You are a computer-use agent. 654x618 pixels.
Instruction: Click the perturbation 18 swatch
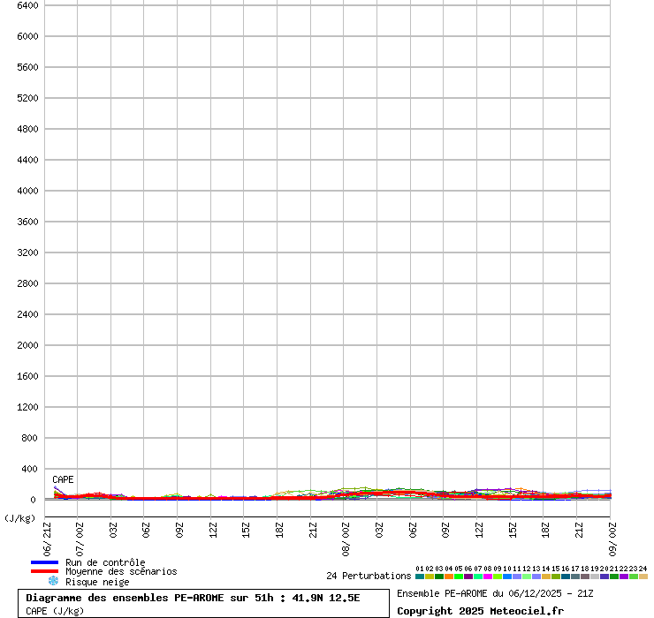(585, 577)
